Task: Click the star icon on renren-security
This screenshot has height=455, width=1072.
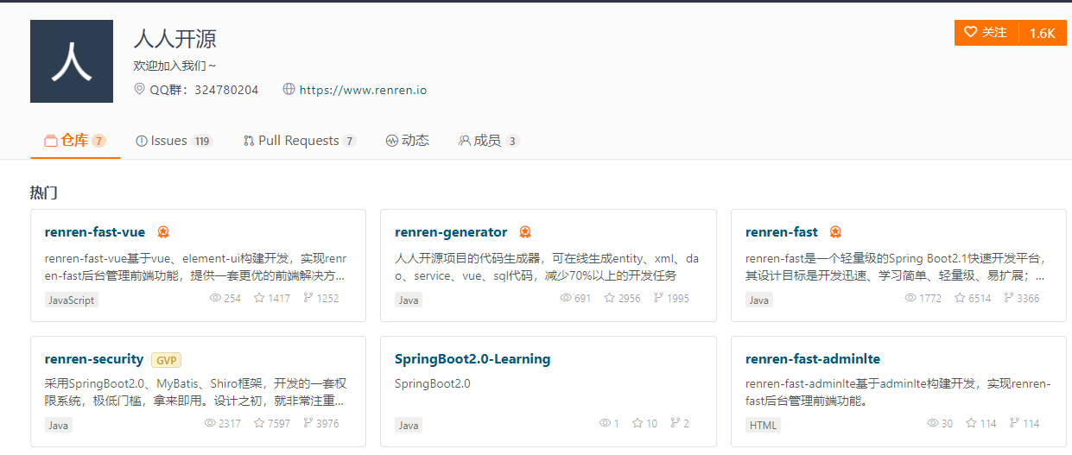Action: (x=259, y=423)
